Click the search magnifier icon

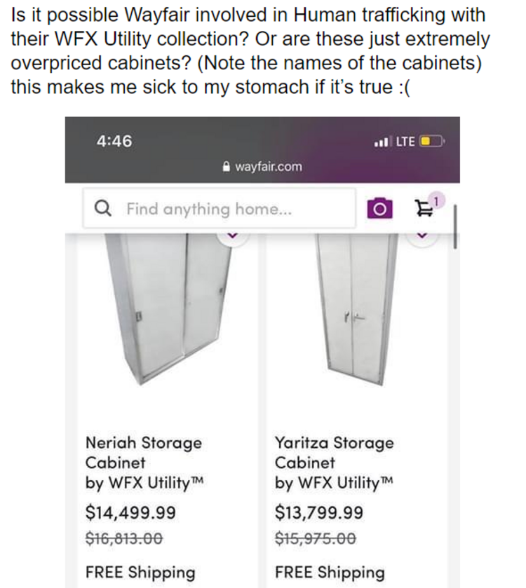pos(102,208)
